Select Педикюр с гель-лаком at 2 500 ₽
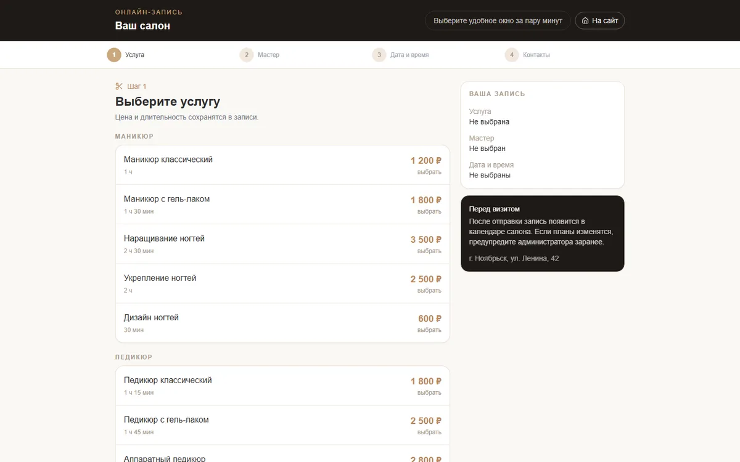Image resolution: width=740 pixels, height=462 pixels. 282,425
